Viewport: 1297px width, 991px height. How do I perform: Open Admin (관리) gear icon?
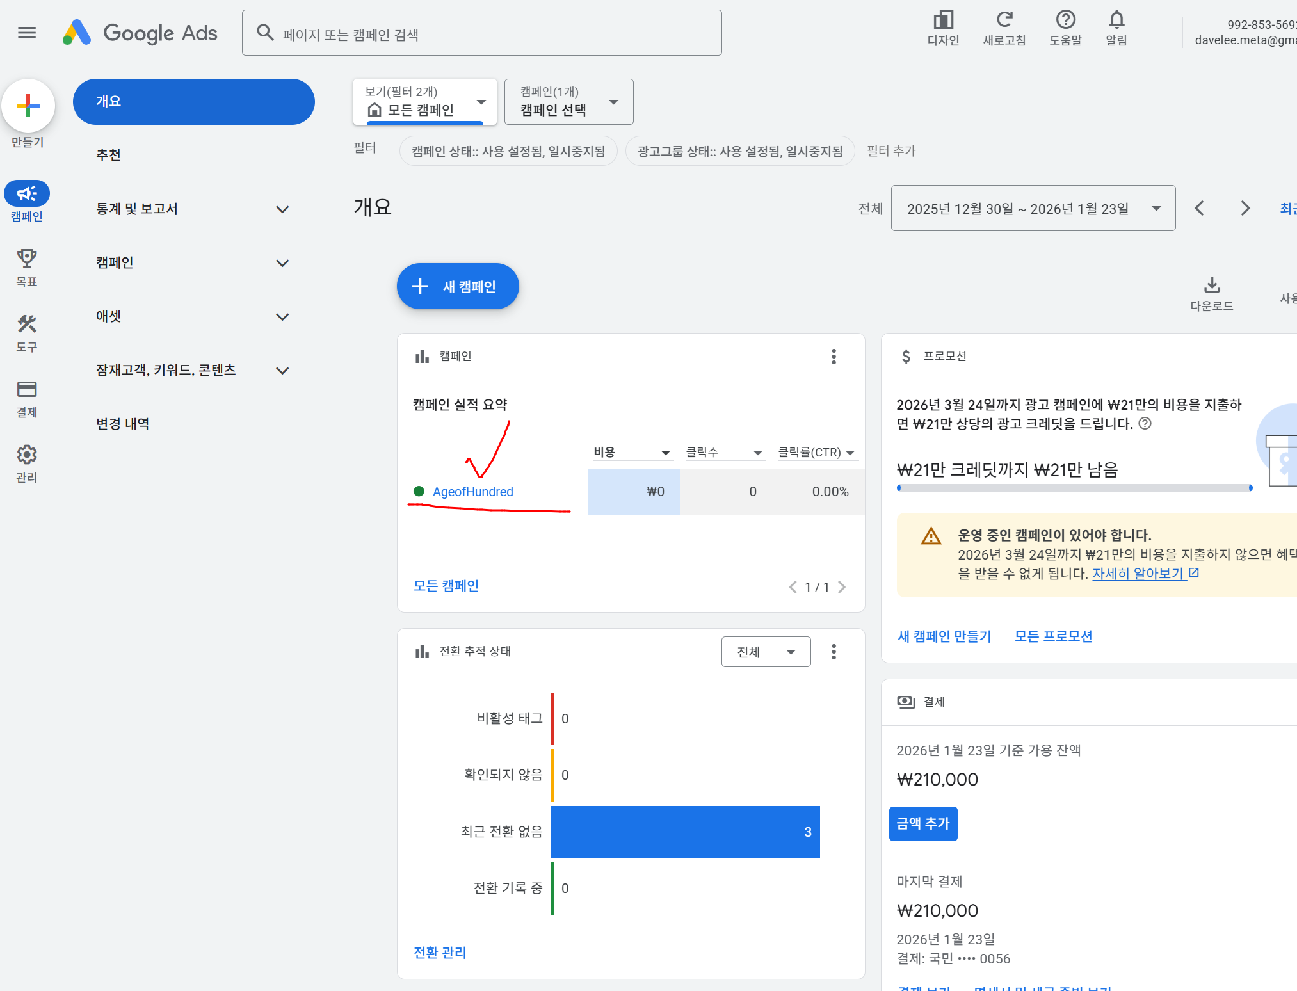tap(27, 455)
